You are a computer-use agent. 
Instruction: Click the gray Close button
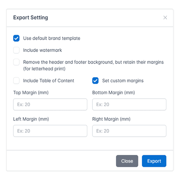pos(127,161)
